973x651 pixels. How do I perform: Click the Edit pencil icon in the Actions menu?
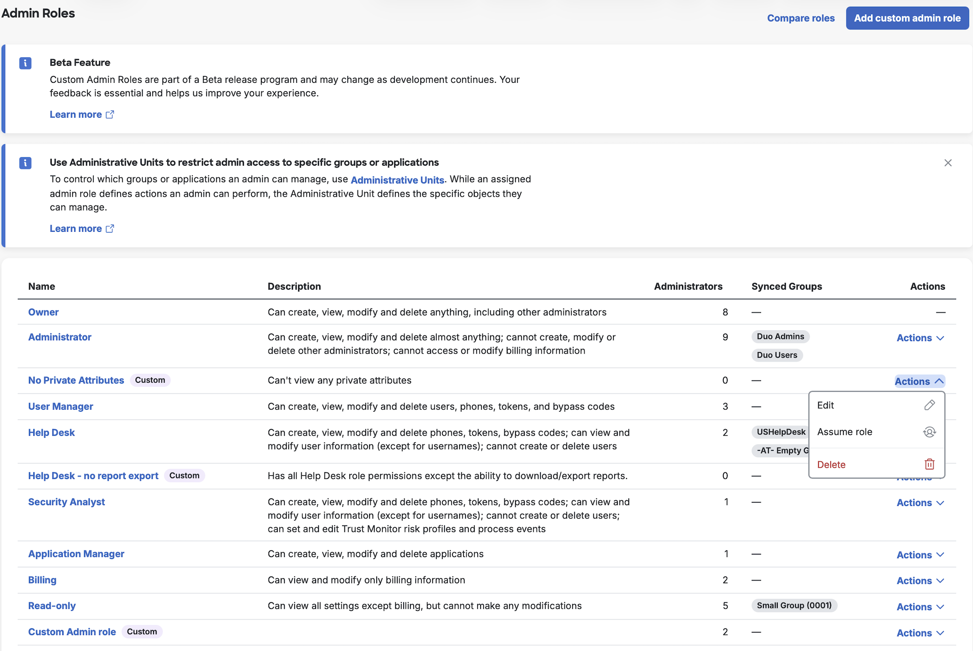click(929, 405)
